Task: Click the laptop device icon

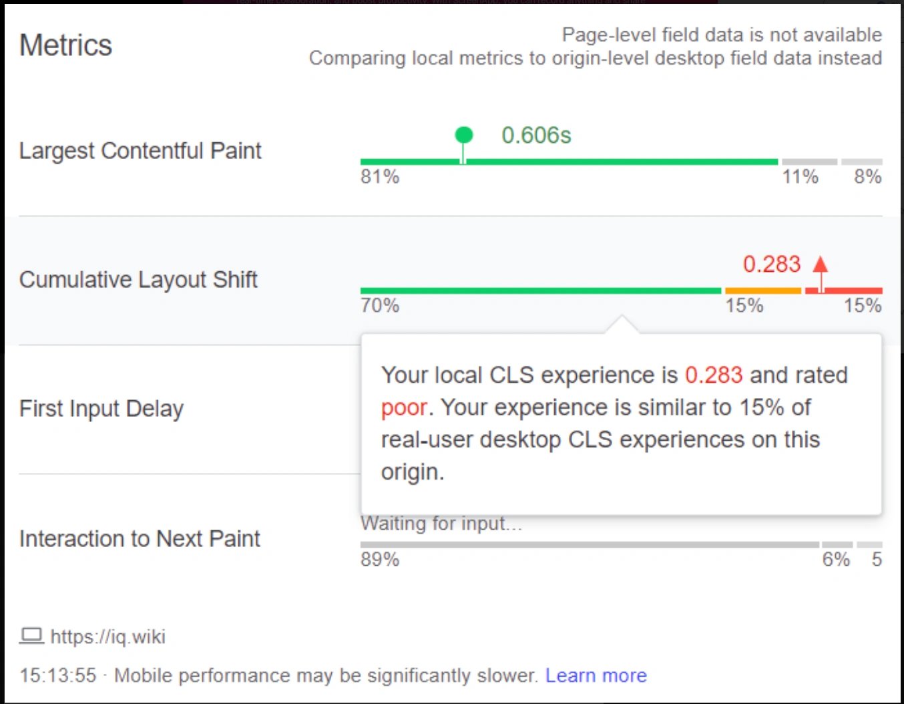Action: pos(31,635)
